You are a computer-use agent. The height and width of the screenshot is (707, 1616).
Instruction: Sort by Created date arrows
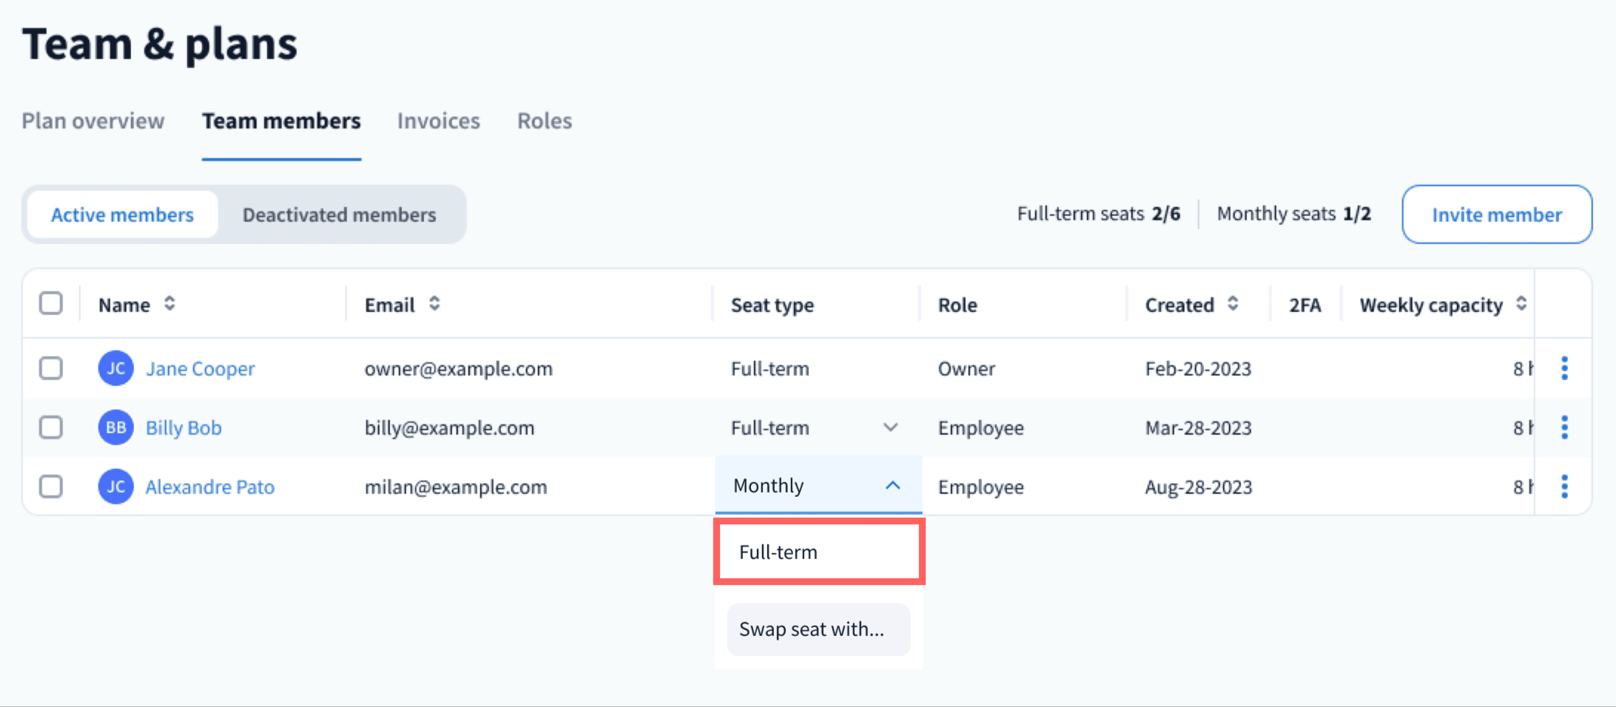tap(1233, 304)
